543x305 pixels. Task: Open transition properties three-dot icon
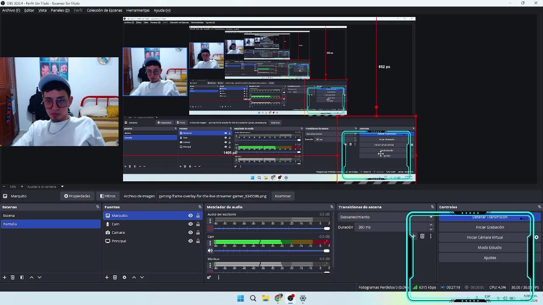coord(431,236)
